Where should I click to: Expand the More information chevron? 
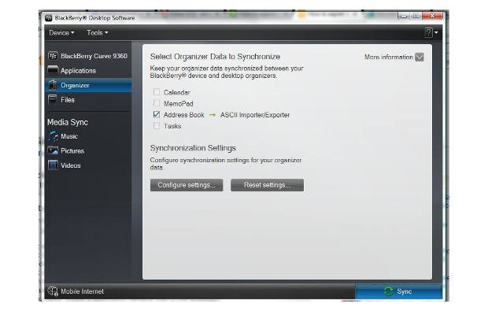pos(420,57)
